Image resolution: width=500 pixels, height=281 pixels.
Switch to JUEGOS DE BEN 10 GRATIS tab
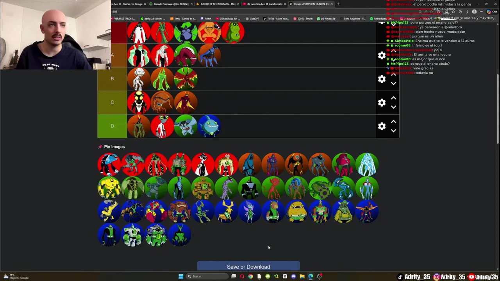tap(217, 4)
